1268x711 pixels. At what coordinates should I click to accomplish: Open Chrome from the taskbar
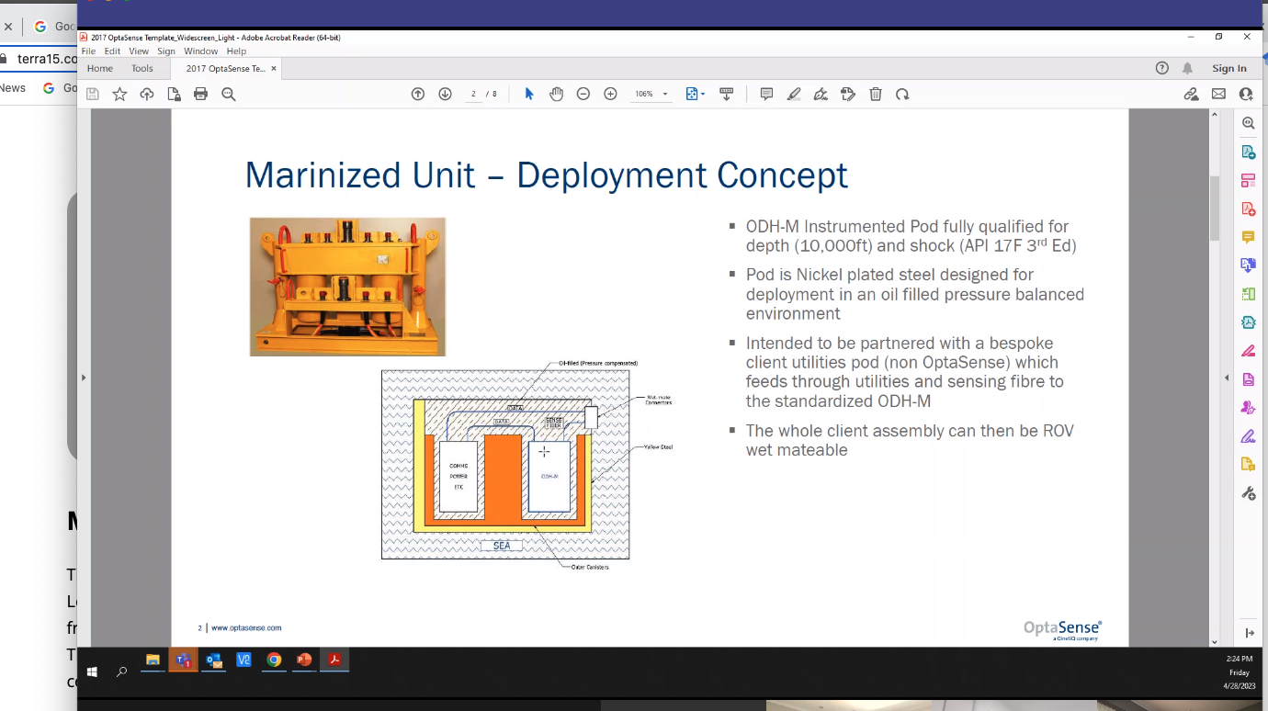[x=274, y=660]
